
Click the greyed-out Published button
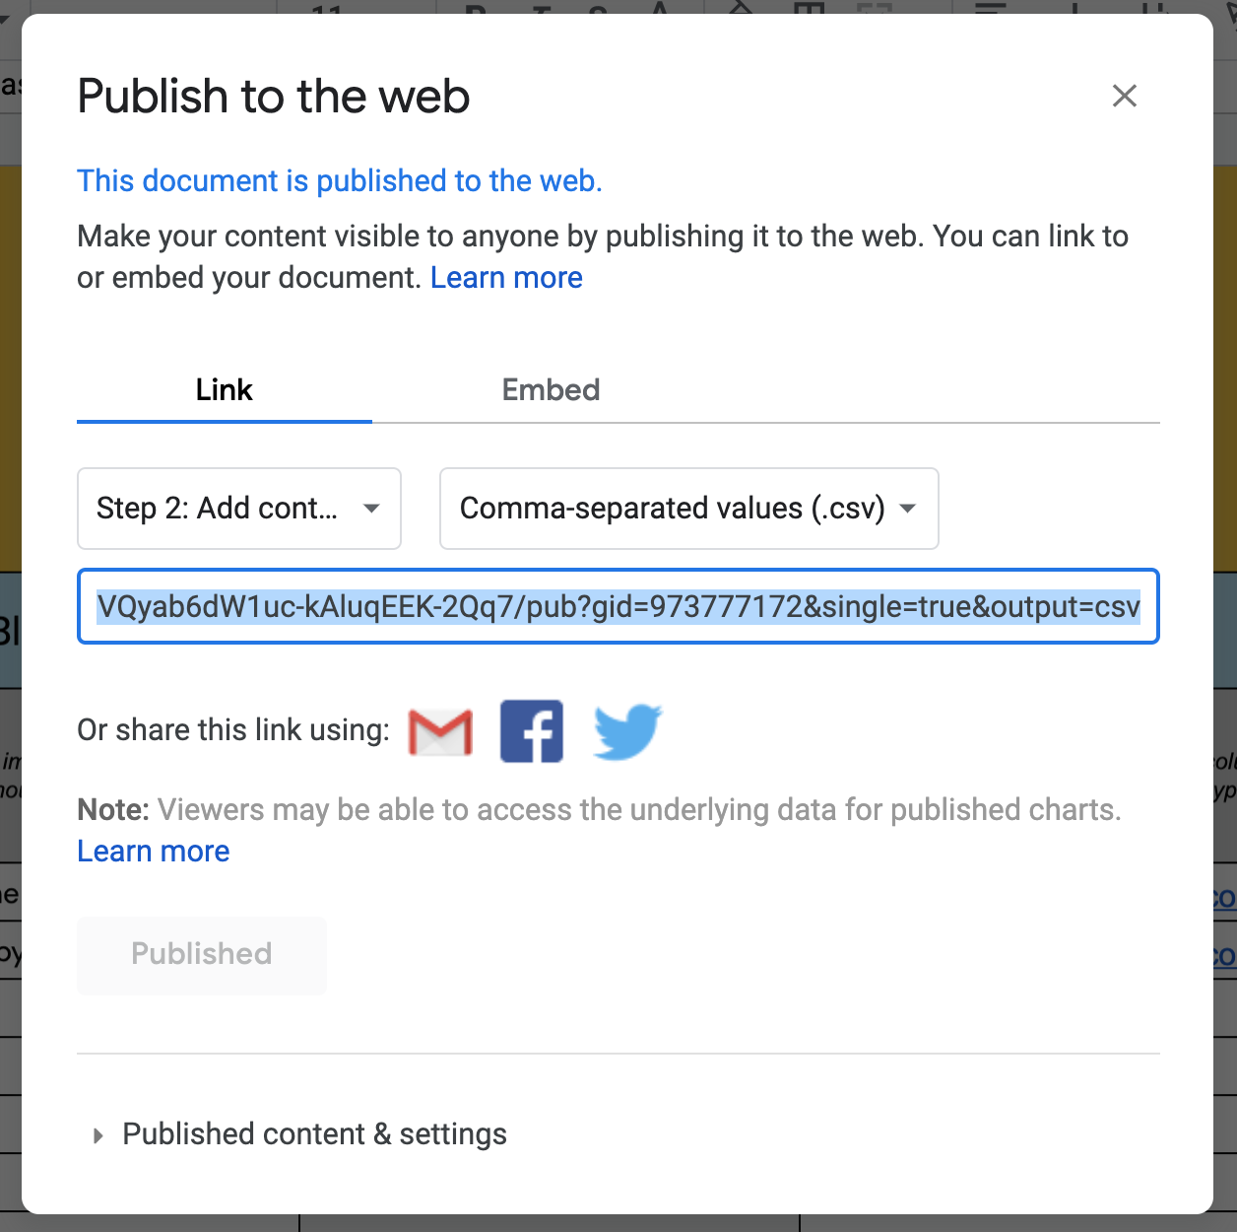pyautogui.click(x=202, y=954)
